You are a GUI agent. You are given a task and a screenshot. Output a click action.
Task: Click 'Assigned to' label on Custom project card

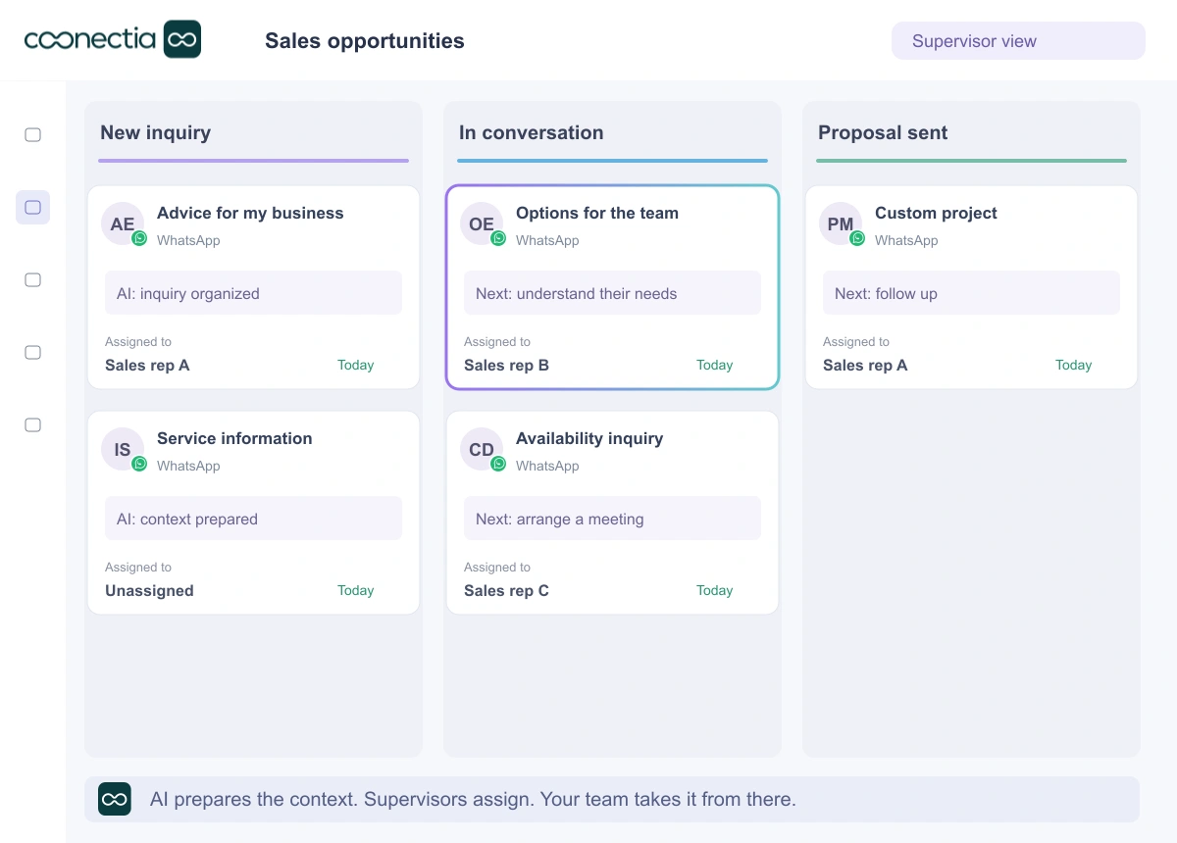tap(856, 342)
